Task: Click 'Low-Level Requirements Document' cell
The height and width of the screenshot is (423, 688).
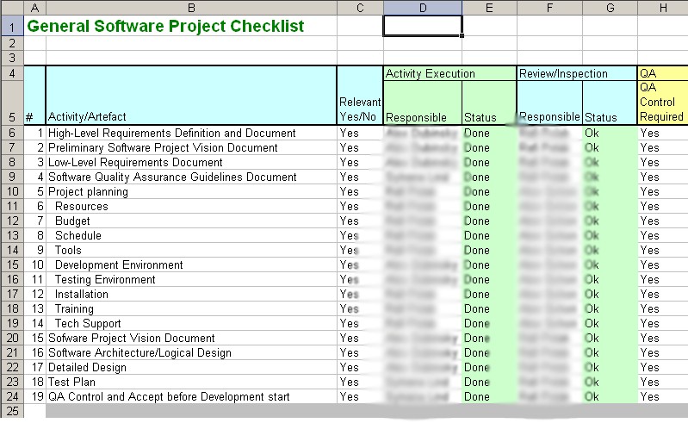Action: pos(191,162)
